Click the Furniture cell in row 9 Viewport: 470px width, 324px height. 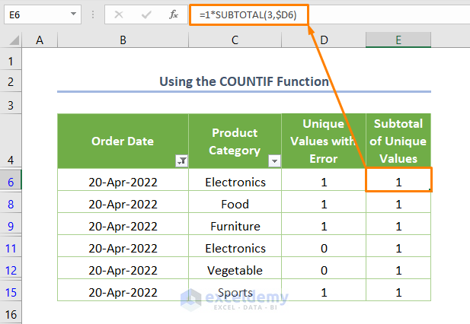coord(235,226)
